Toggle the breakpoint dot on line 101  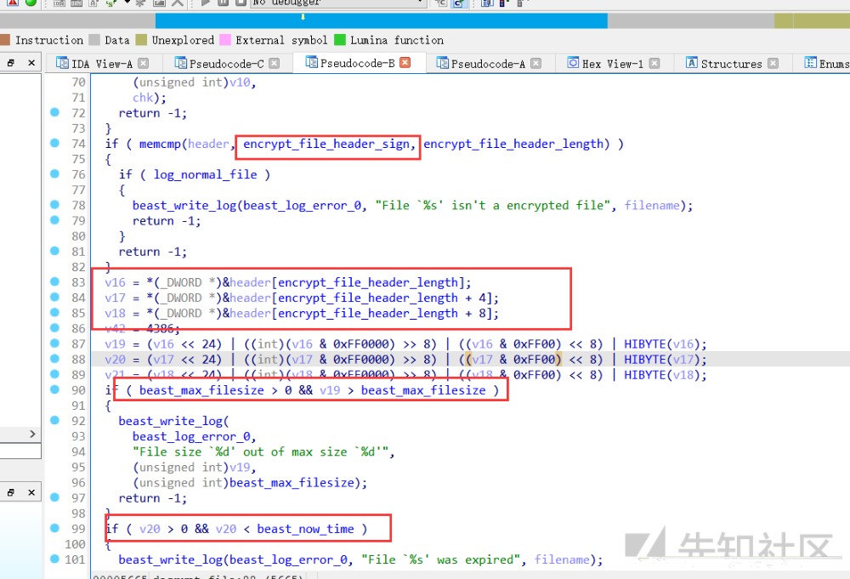54,559
